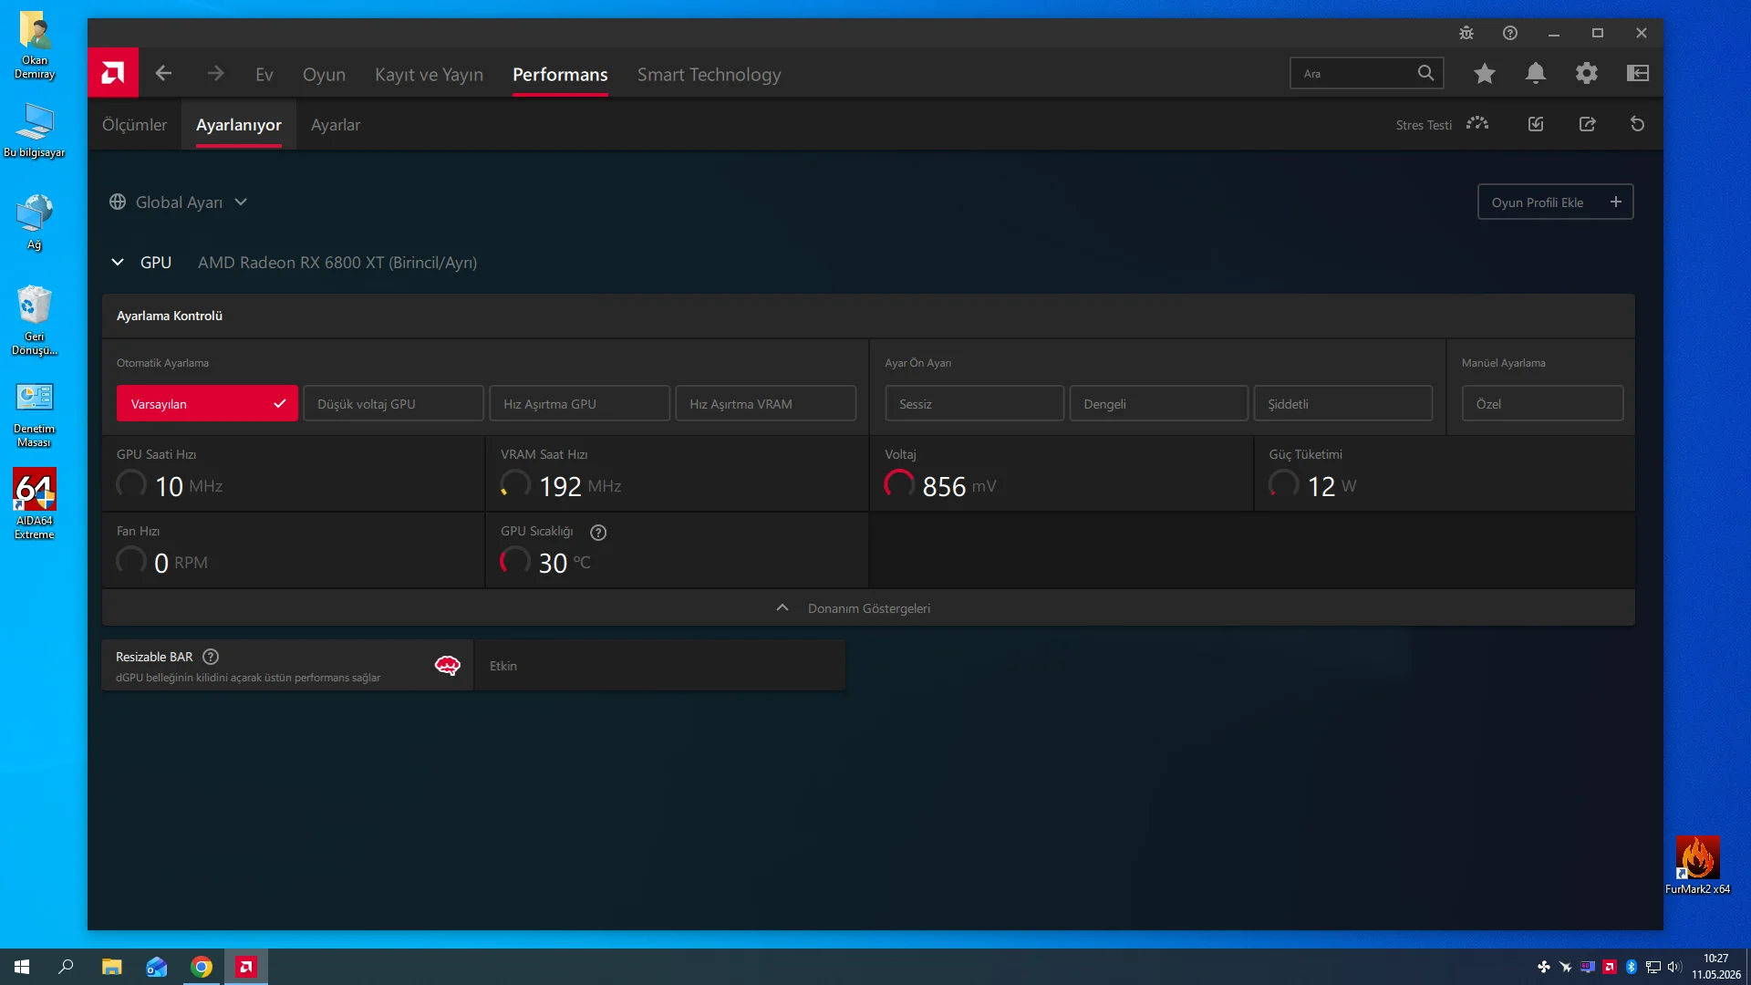Open the settings gear icon
This screenshot has height=985, width=1751.
click(1587, 74)
